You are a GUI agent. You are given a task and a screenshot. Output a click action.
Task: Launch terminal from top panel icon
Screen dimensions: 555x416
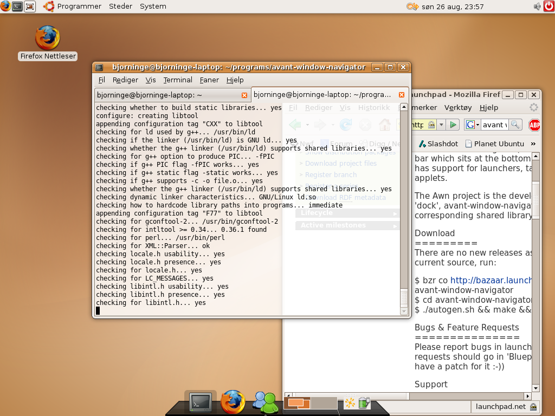(x=17, y=6)
